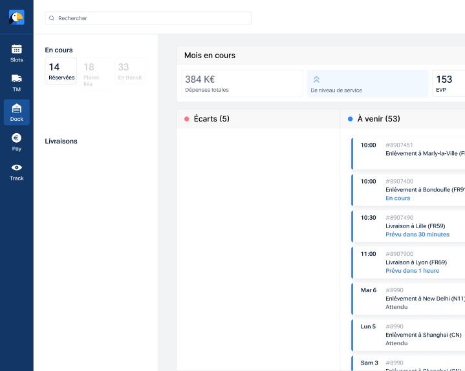Screen dimensions: 465x371
Task: Click the Écarts (5) column header
Action: pyautogui.click(x=258, y=119)
